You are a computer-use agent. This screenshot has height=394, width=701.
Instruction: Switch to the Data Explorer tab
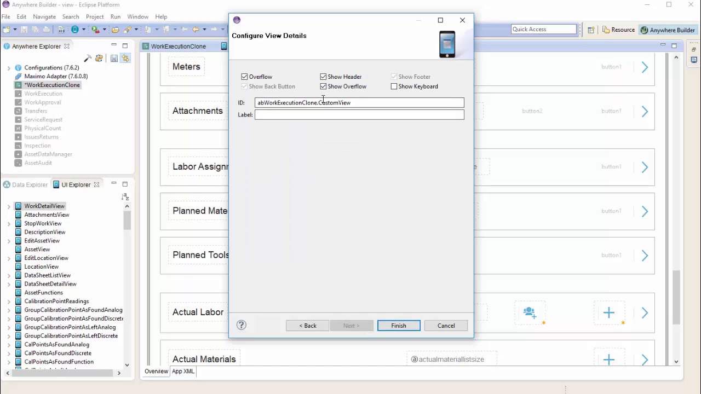(x=25, y=185)
